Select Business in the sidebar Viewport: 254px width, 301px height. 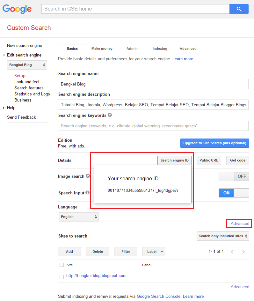23,100
